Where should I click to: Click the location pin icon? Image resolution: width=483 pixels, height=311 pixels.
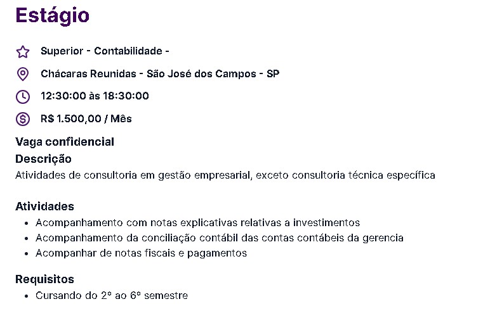23,74
